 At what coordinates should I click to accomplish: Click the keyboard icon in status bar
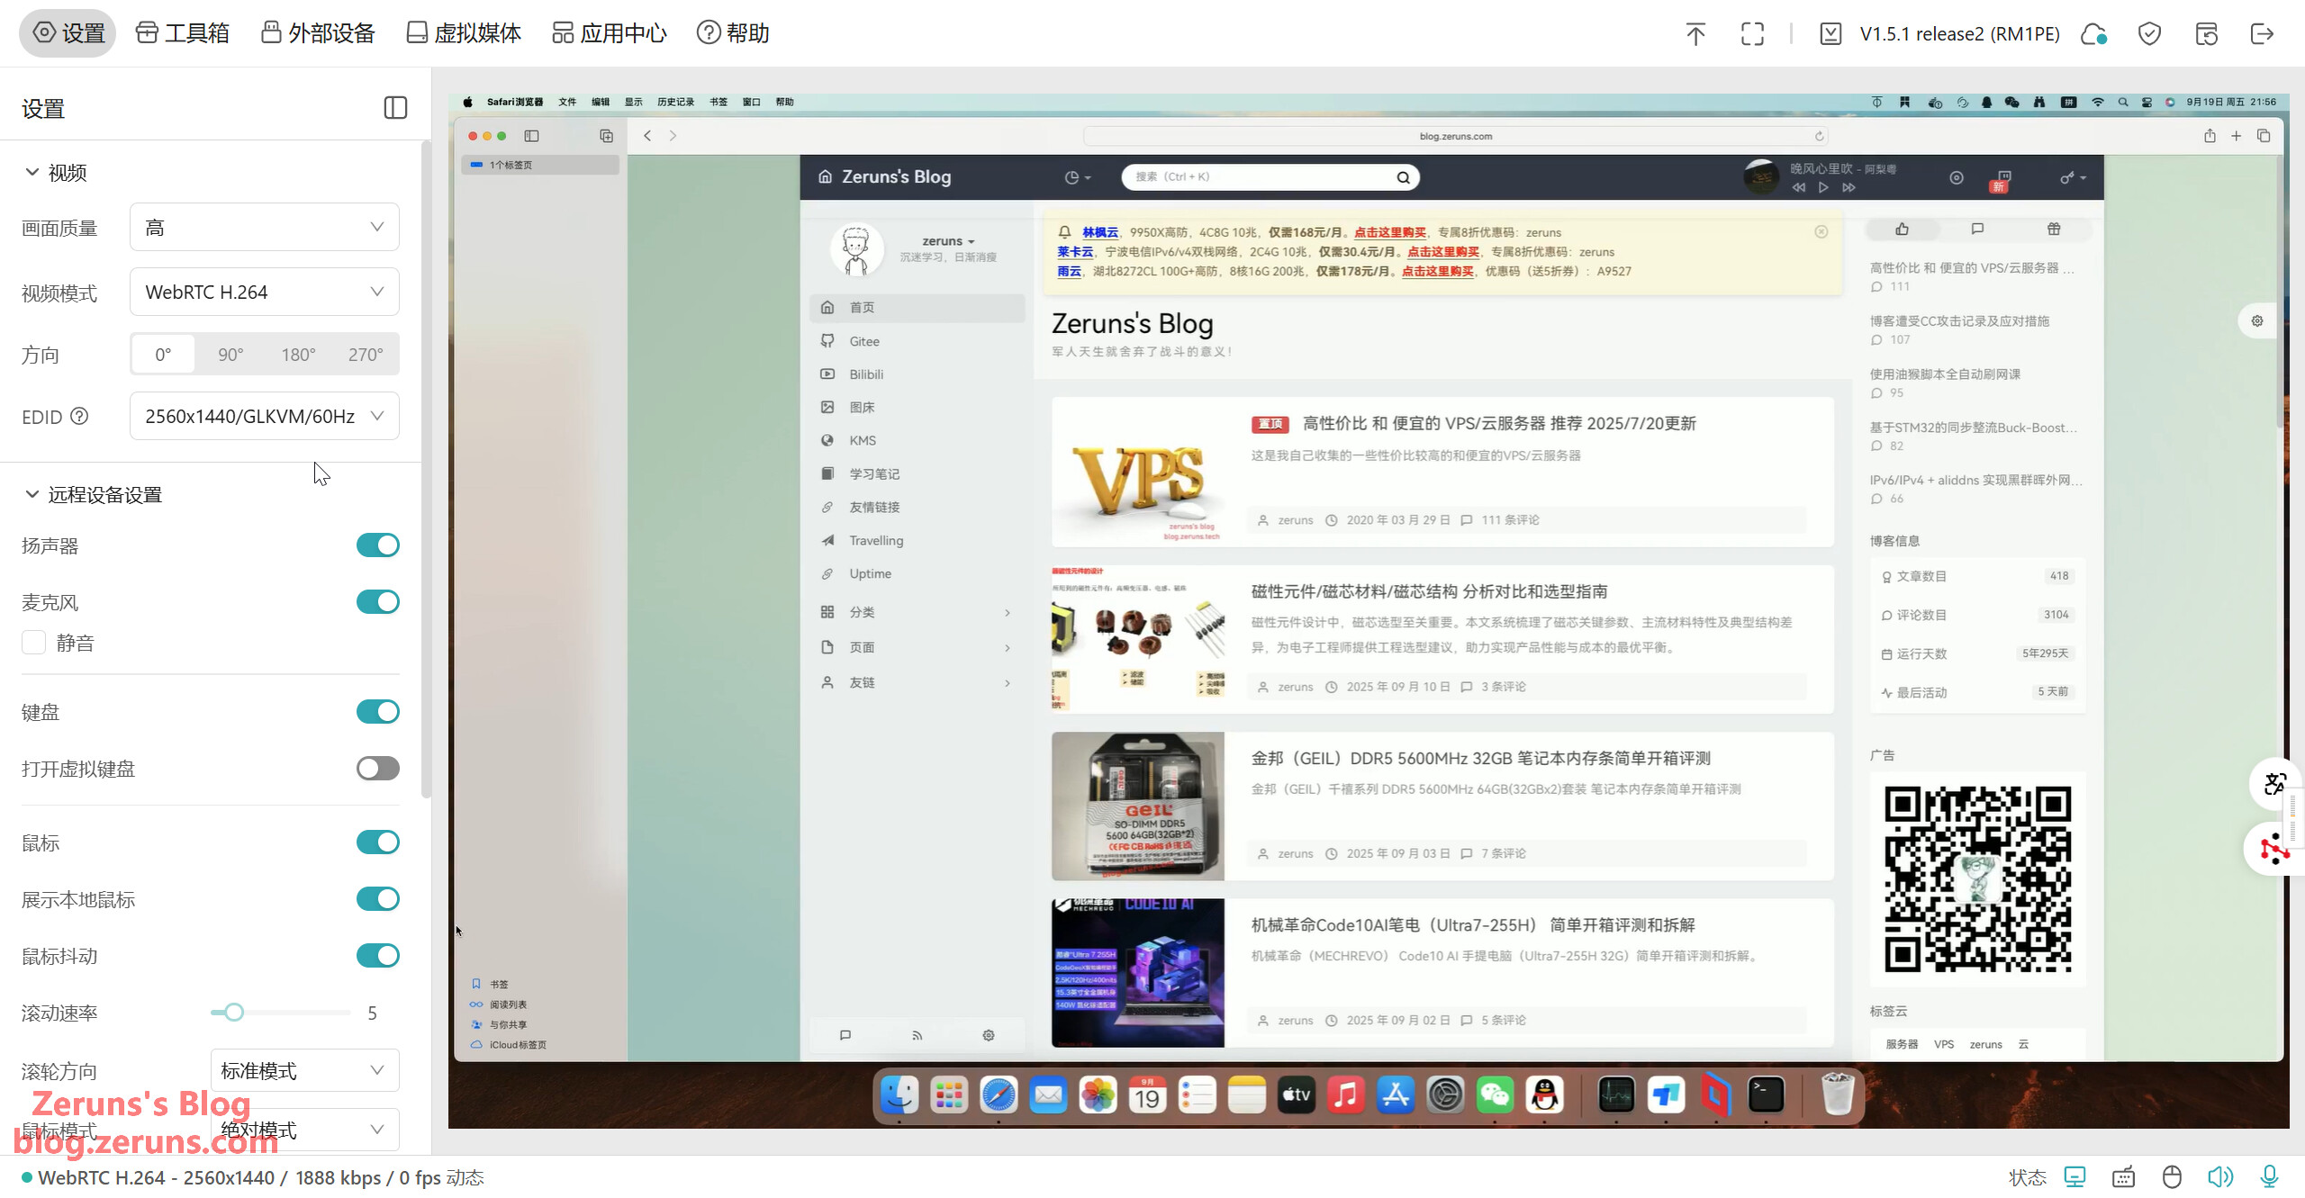pyautogui.click(x=2123, y=1176)
